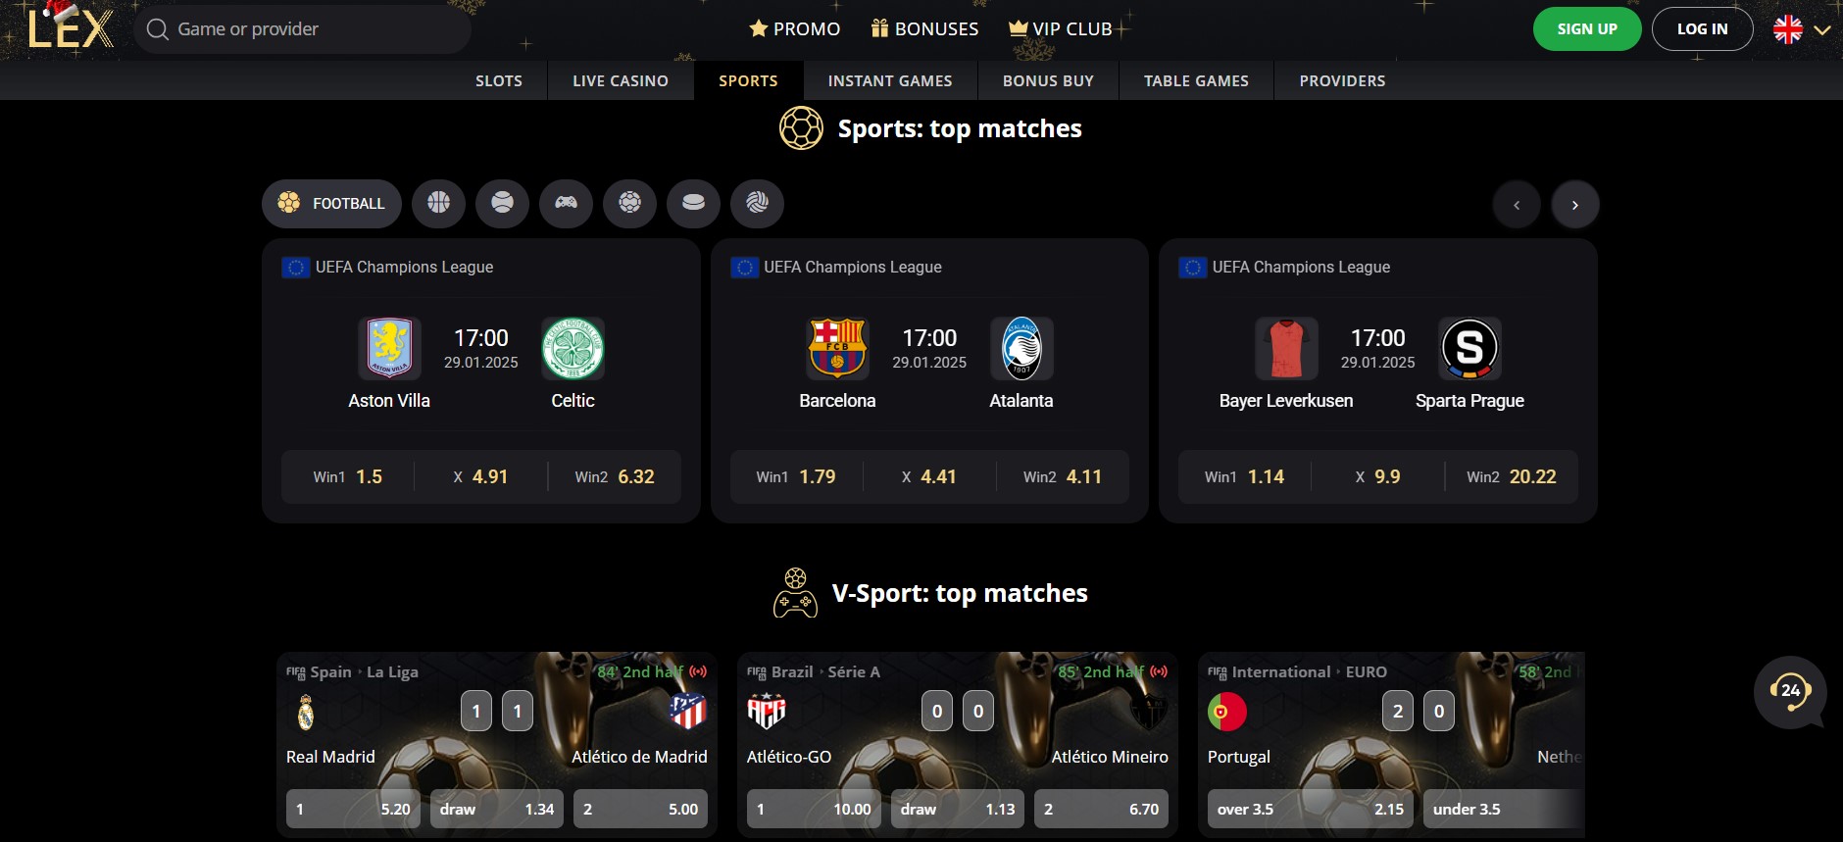
Task: Choose the esports gamepad filter icon
Action: (x=566, y=203)
